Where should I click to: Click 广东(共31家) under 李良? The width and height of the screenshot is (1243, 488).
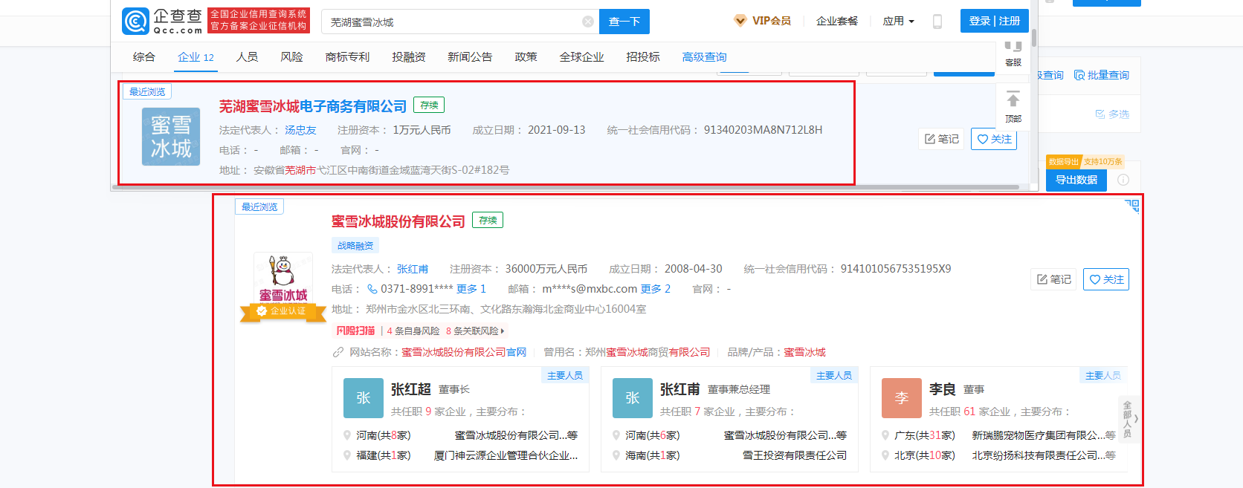tap(924, 435)
